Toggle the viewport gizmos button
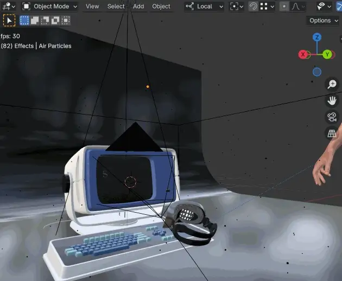The image size is (342, 281). [x=339, y=7]
